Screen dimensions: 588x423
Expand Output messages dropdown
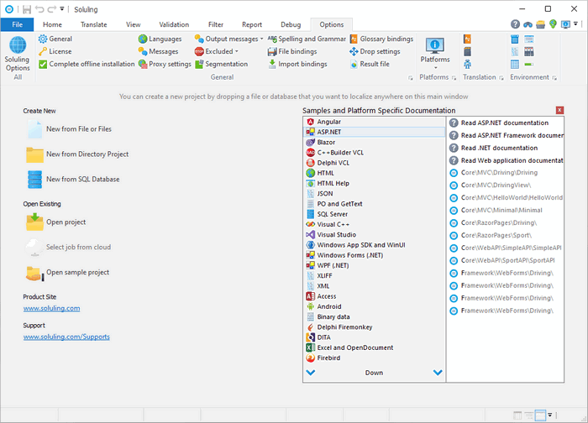tap(261, 39)
